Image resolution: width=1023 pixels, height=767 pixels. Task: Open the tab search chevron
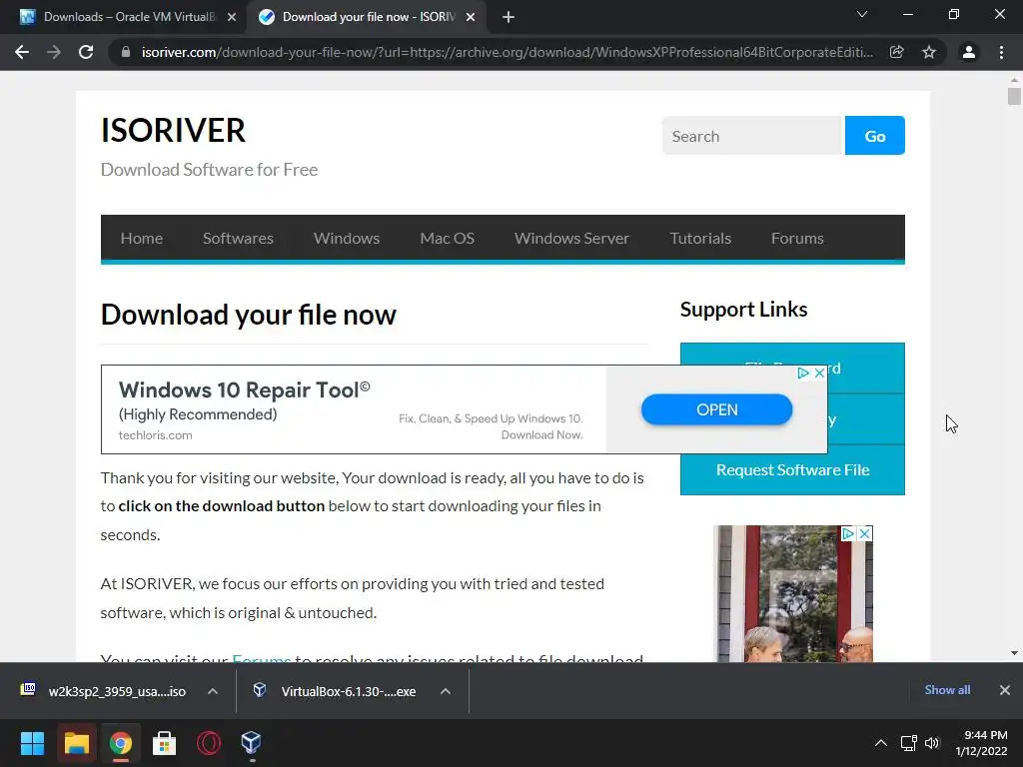pyautogui.click(x=862, y=14)
